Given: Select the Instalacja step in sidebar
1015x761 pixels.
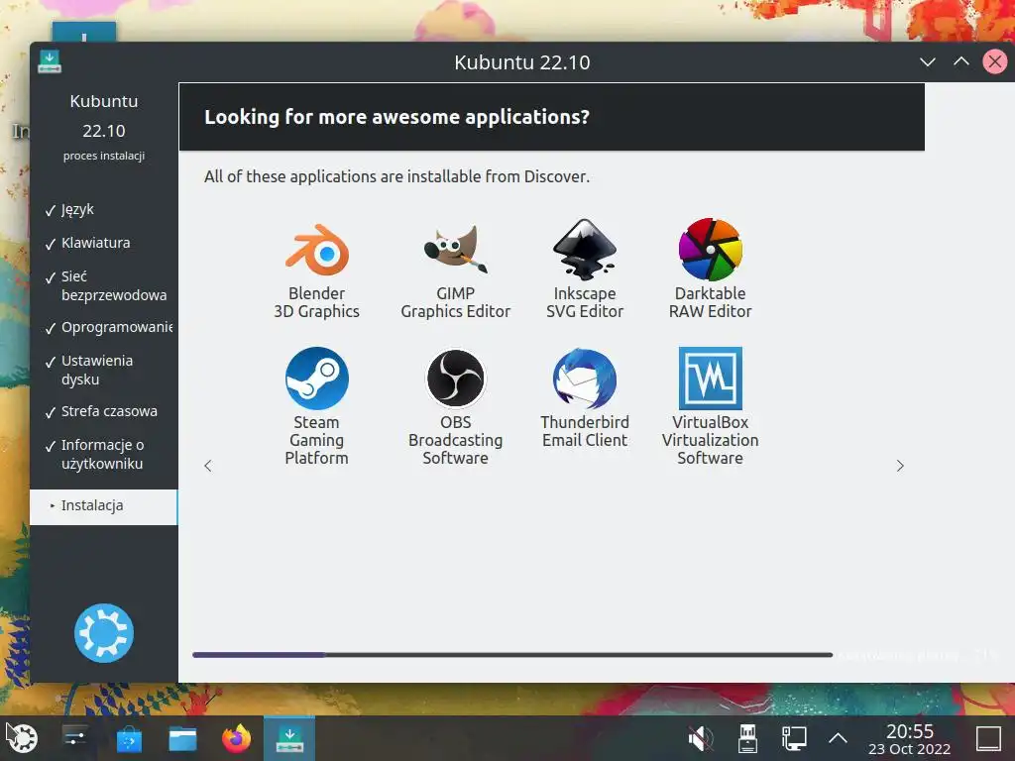Looking at the screenshot, I should [103, 506].
